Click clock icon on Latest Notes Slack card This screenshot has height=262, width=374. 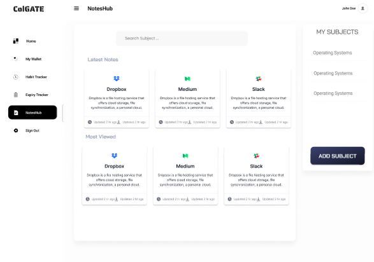coord(232,122)
